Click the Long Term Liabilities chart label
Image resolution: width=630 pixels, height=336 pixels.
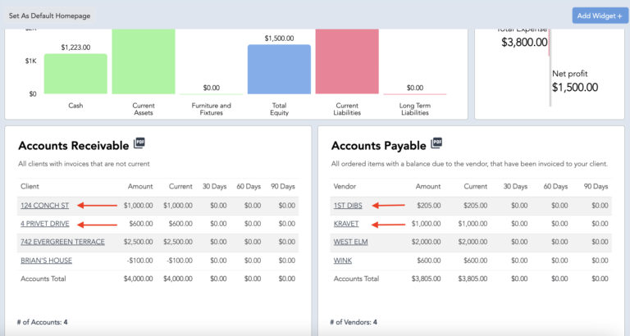point(414,109)
